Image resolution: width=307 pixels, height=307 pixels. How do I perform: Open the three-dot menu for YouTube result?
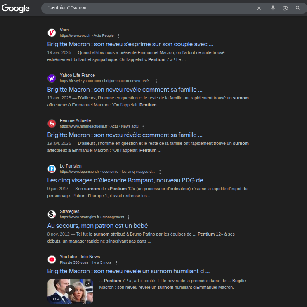coord(116,263)
